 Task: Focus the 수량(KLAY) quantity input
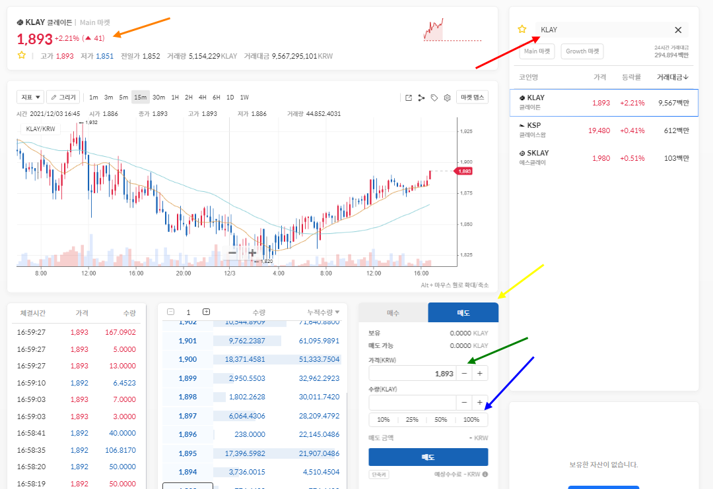pos(413,402)
